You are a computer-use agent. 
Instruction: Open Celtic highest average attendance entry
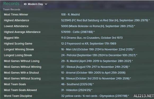pos(78,32)
